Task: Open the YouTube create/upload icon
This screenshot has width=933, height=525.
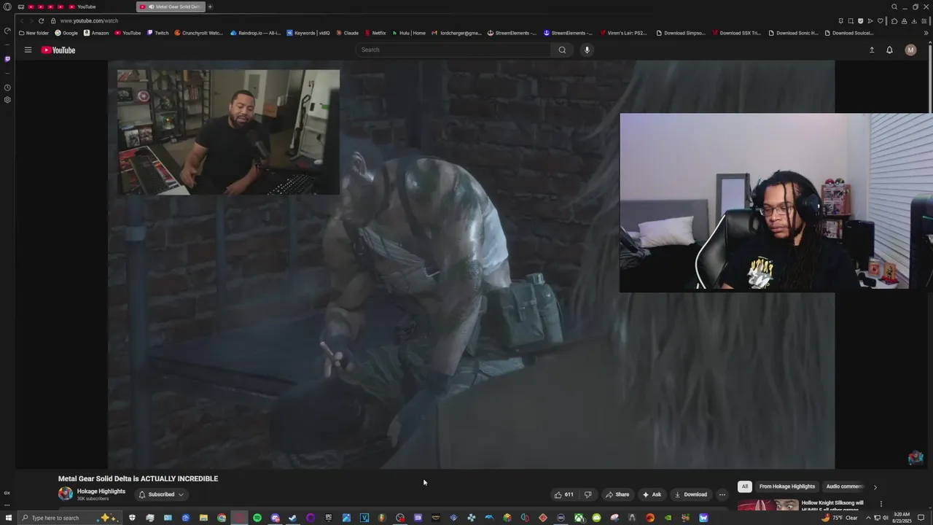Action: [872, 50]
